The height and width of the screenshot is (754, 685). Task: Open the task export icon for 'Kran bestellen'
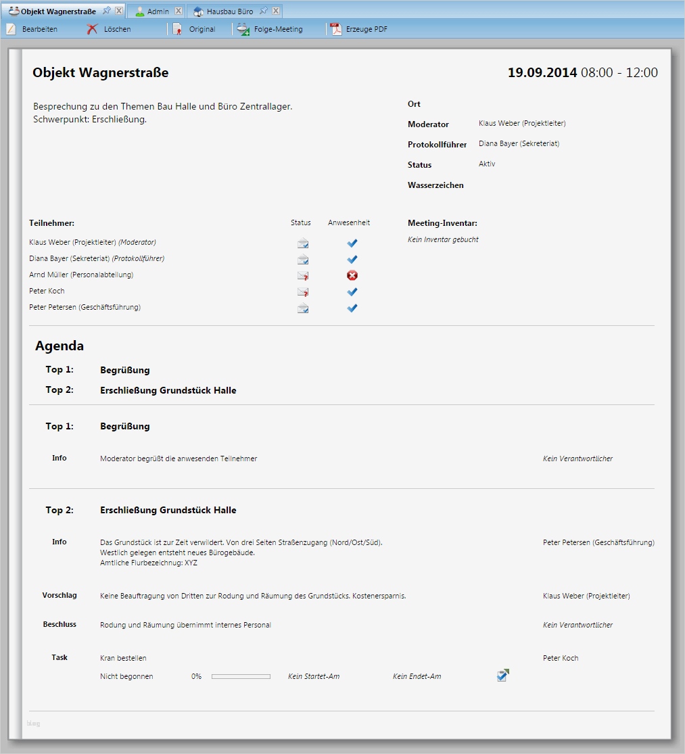click(502, 674)
